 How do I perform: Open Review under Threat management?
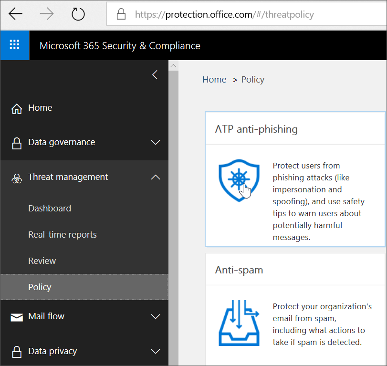click(x=42, y=261)
